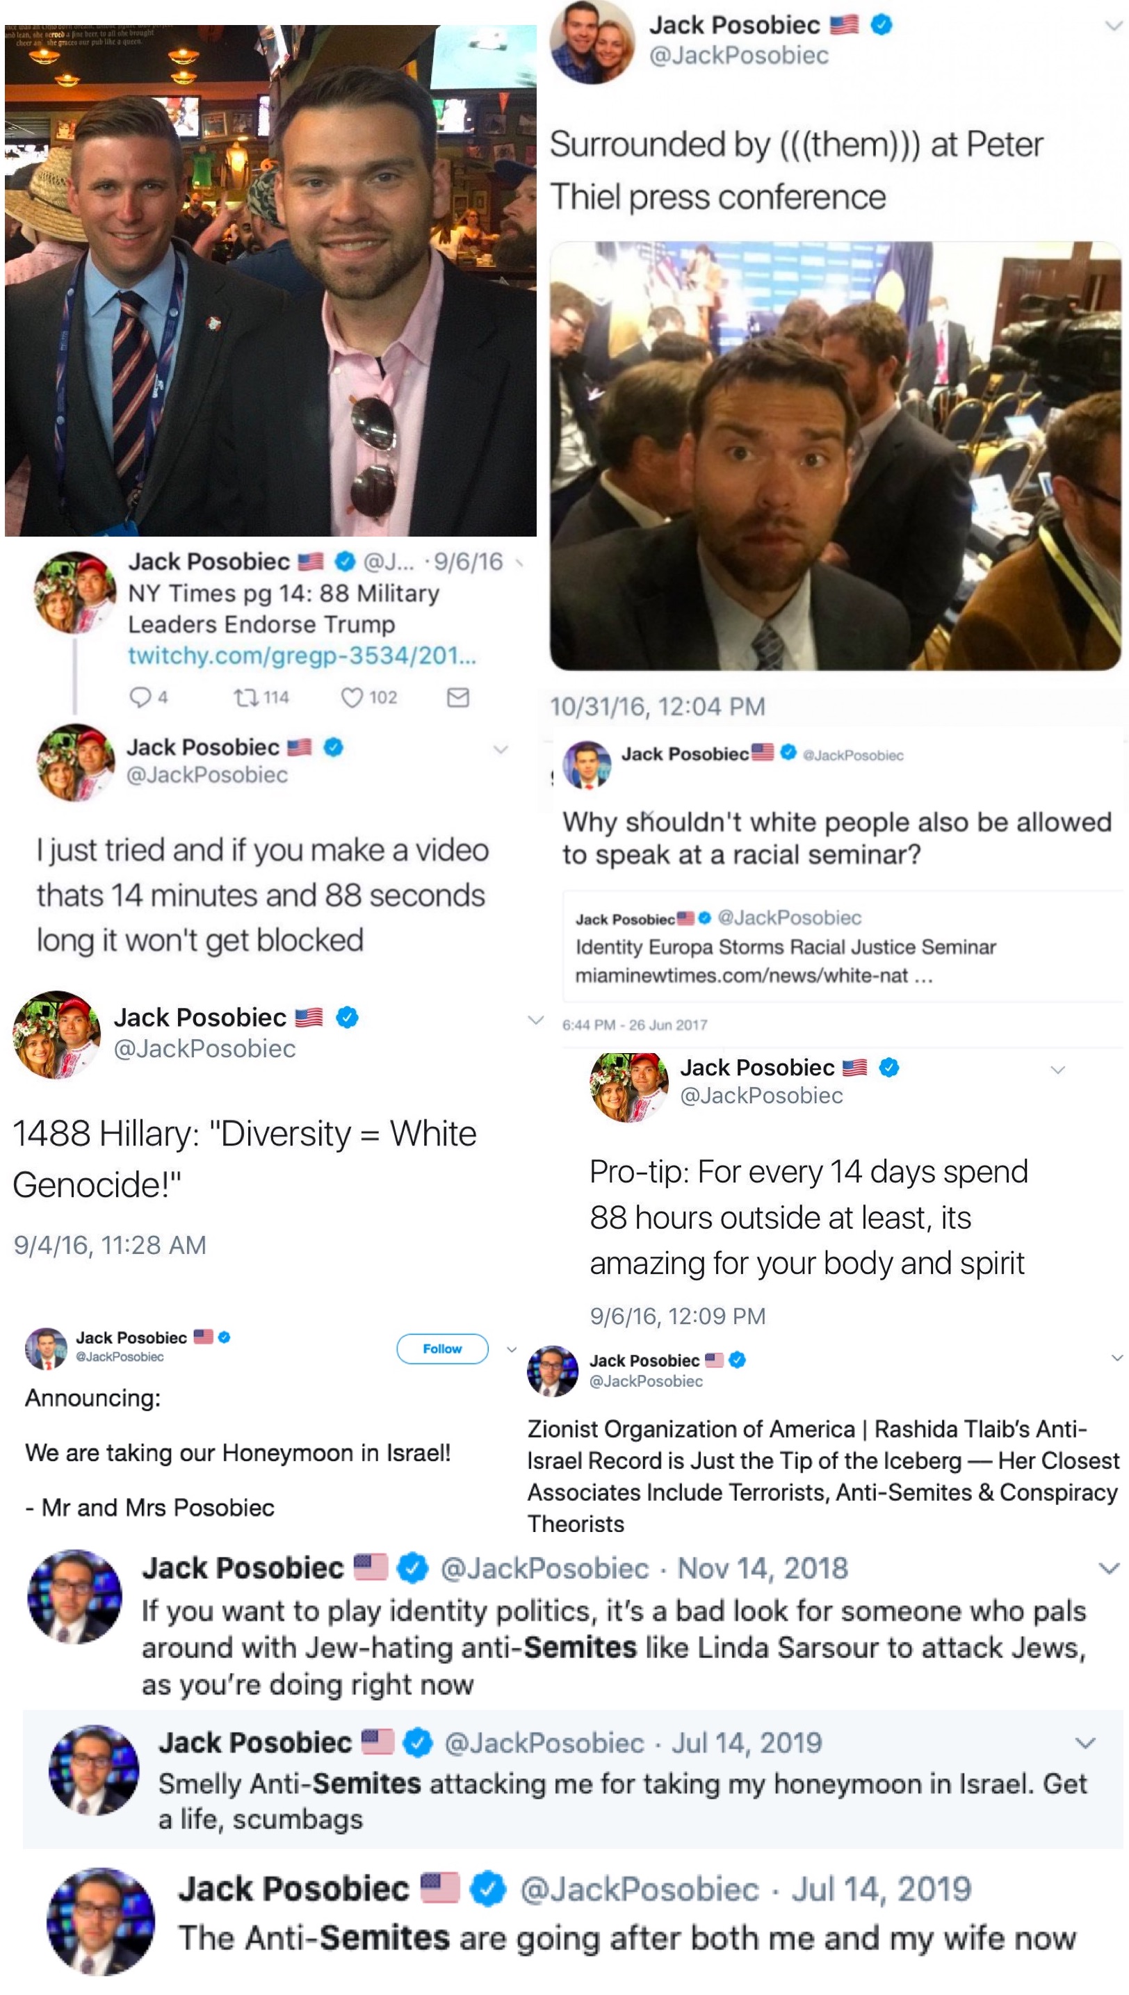Image resolution: width=1129 pixels, height=1995 pixels.
Task: Open chevron menu on Nov 14, 2018 tweet
Action: click(1109, 1567)
